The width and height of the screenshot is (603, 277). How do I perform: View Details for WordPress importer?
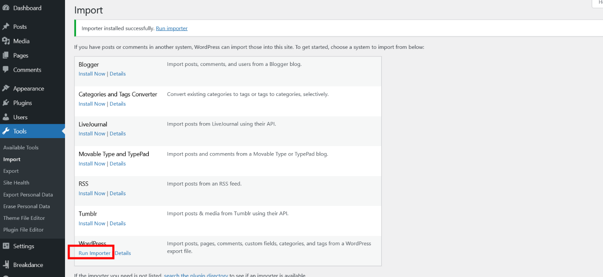click(123, 253)
